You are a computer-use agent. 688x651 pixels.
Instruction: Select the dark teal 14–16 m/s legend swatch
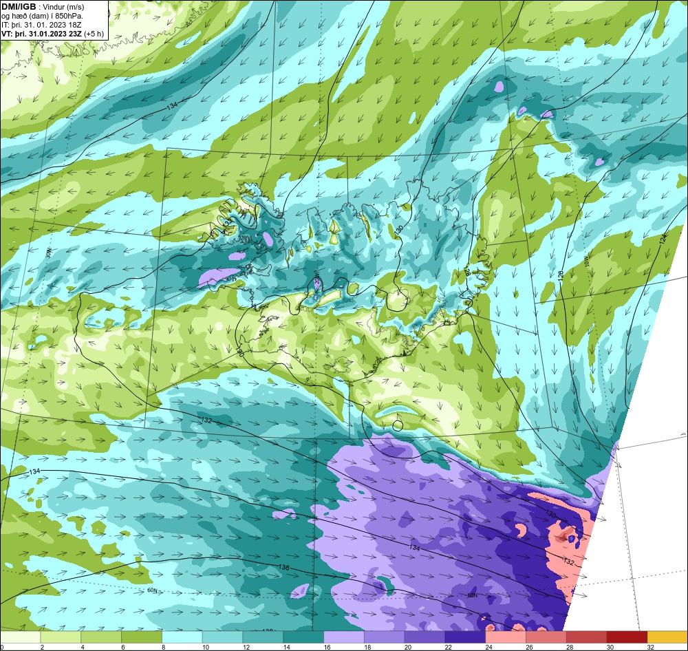(x=303, y=637)
